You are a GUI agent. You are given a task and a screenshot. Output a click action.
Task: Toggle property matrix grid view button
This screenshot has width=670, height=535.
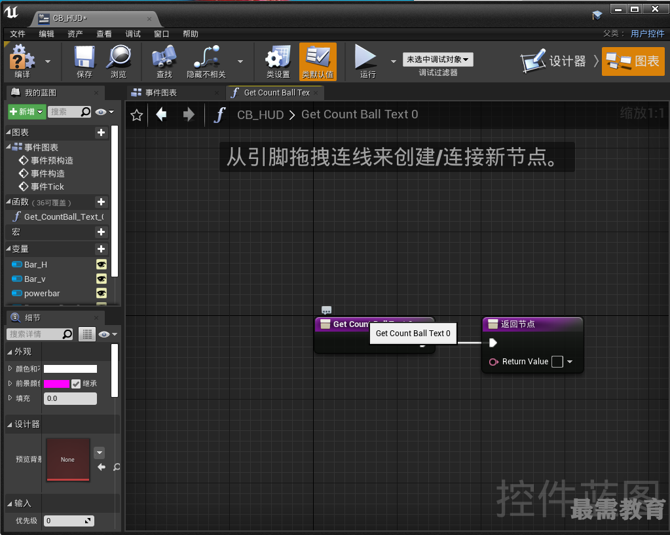pos(87,334)
